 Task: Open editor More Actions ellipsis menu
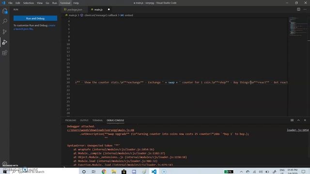tap(305, 9)
